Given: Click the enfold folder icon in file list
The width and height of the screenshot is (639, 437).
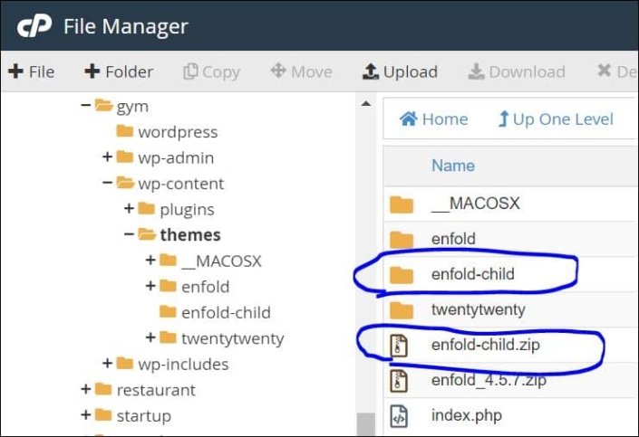Looking at the screenshot, I should [401, 239].
